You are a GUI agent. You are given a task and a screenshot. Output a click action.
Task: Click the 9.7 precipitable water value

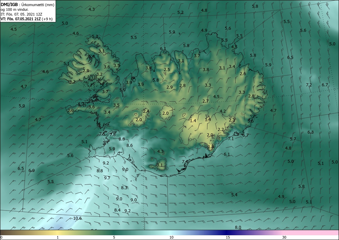[x=107, y=178]
